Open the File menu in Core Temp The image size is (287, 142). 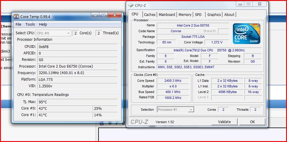pos(18,25)
